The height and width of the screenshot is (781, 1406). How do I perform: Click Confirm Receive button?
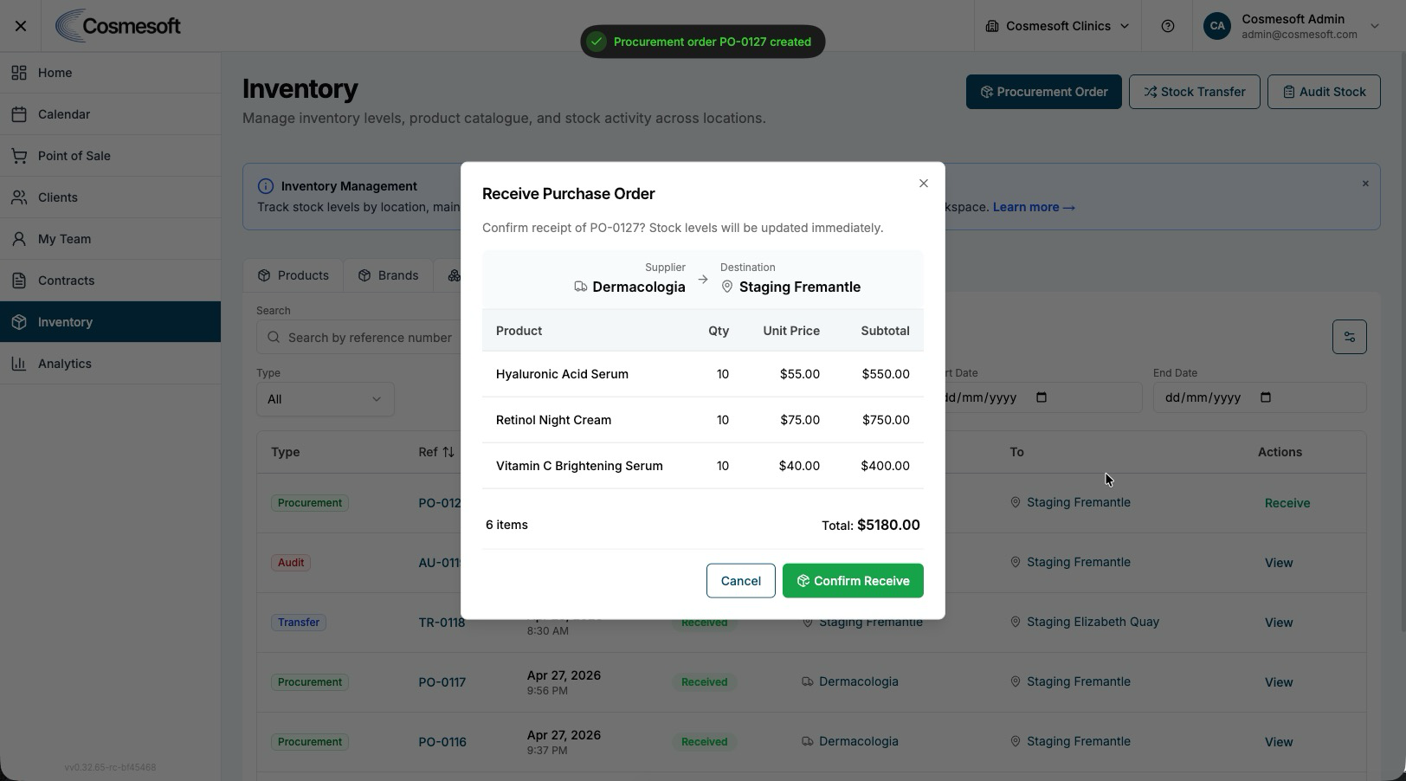click(x=853, y=581)
